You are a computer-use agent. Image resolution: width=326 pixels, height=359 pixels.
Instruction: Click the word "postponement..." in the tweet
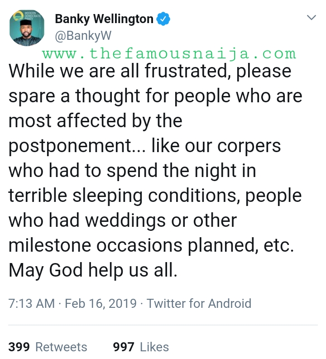click(77, 147)
